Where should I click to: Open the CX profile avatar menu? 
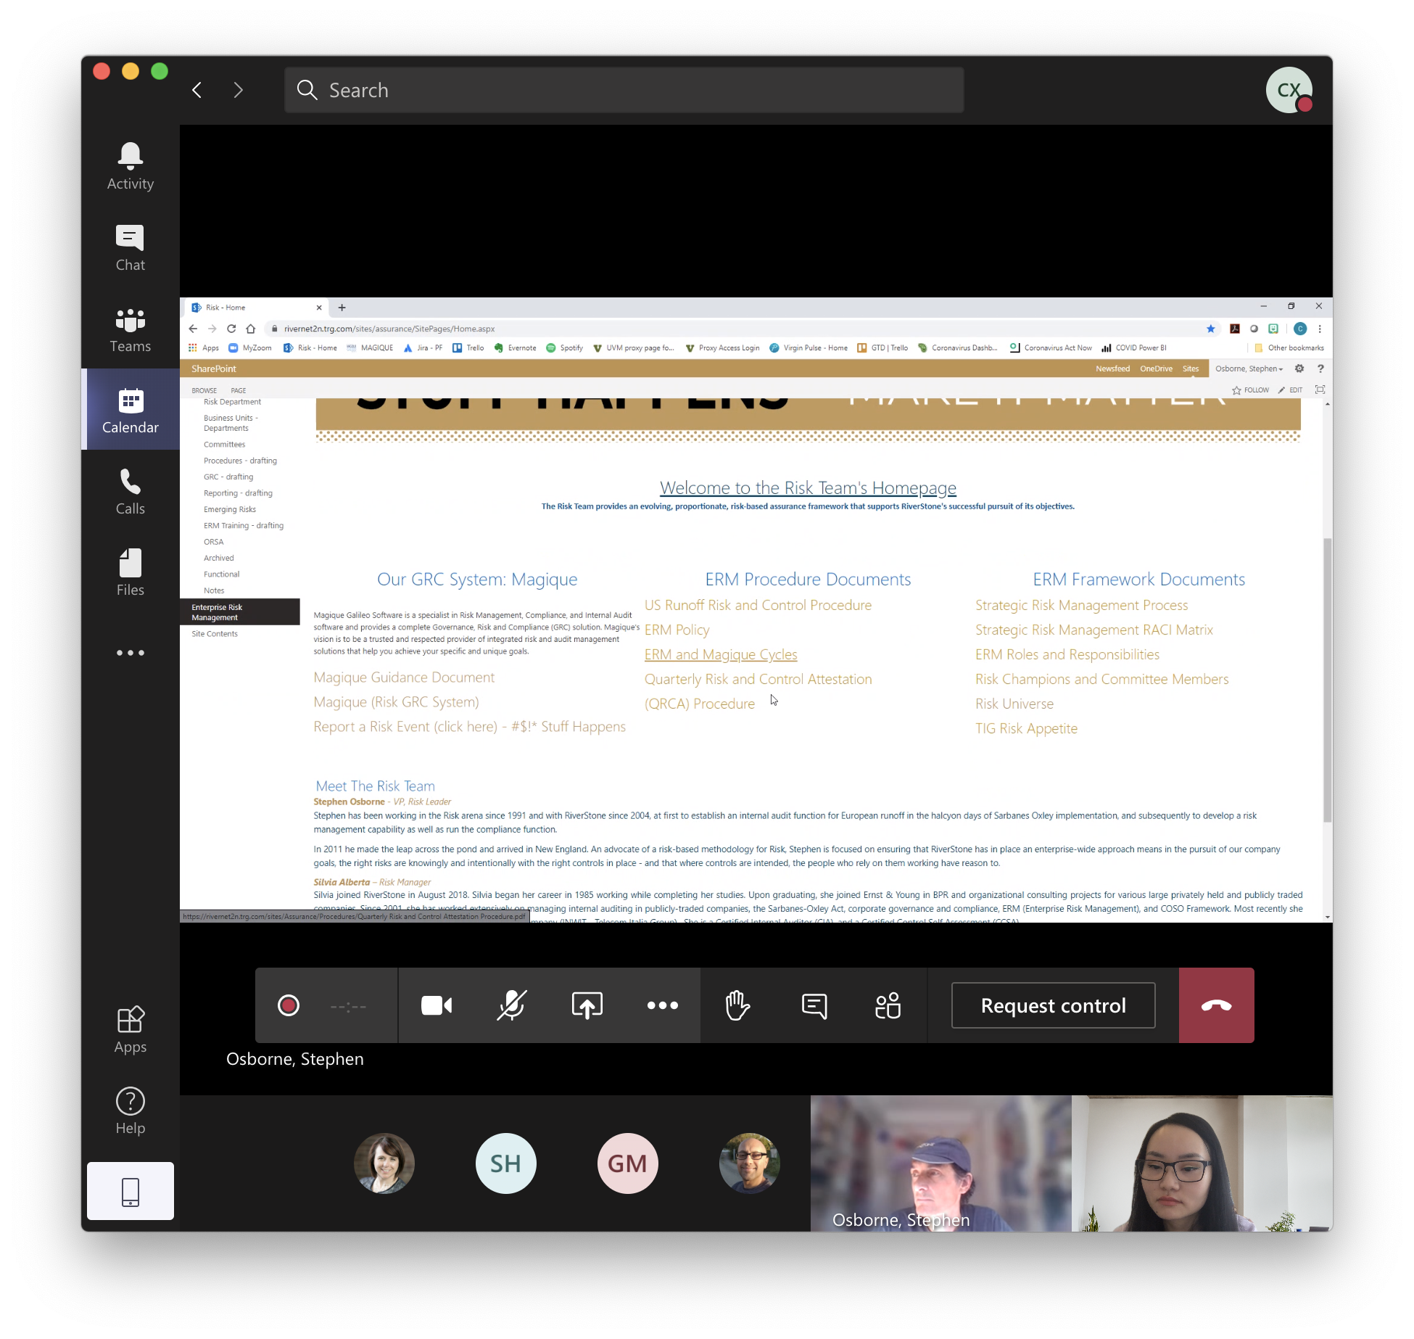click(1289, 90)
